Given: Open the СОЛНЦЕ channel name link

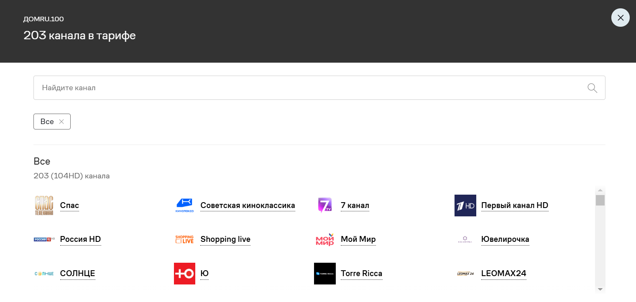Looking at the screenshot, I should click(x=77, y=274).
